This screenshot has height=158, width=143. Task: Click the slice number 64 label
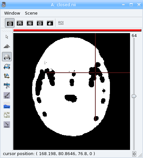pos(134,36)
